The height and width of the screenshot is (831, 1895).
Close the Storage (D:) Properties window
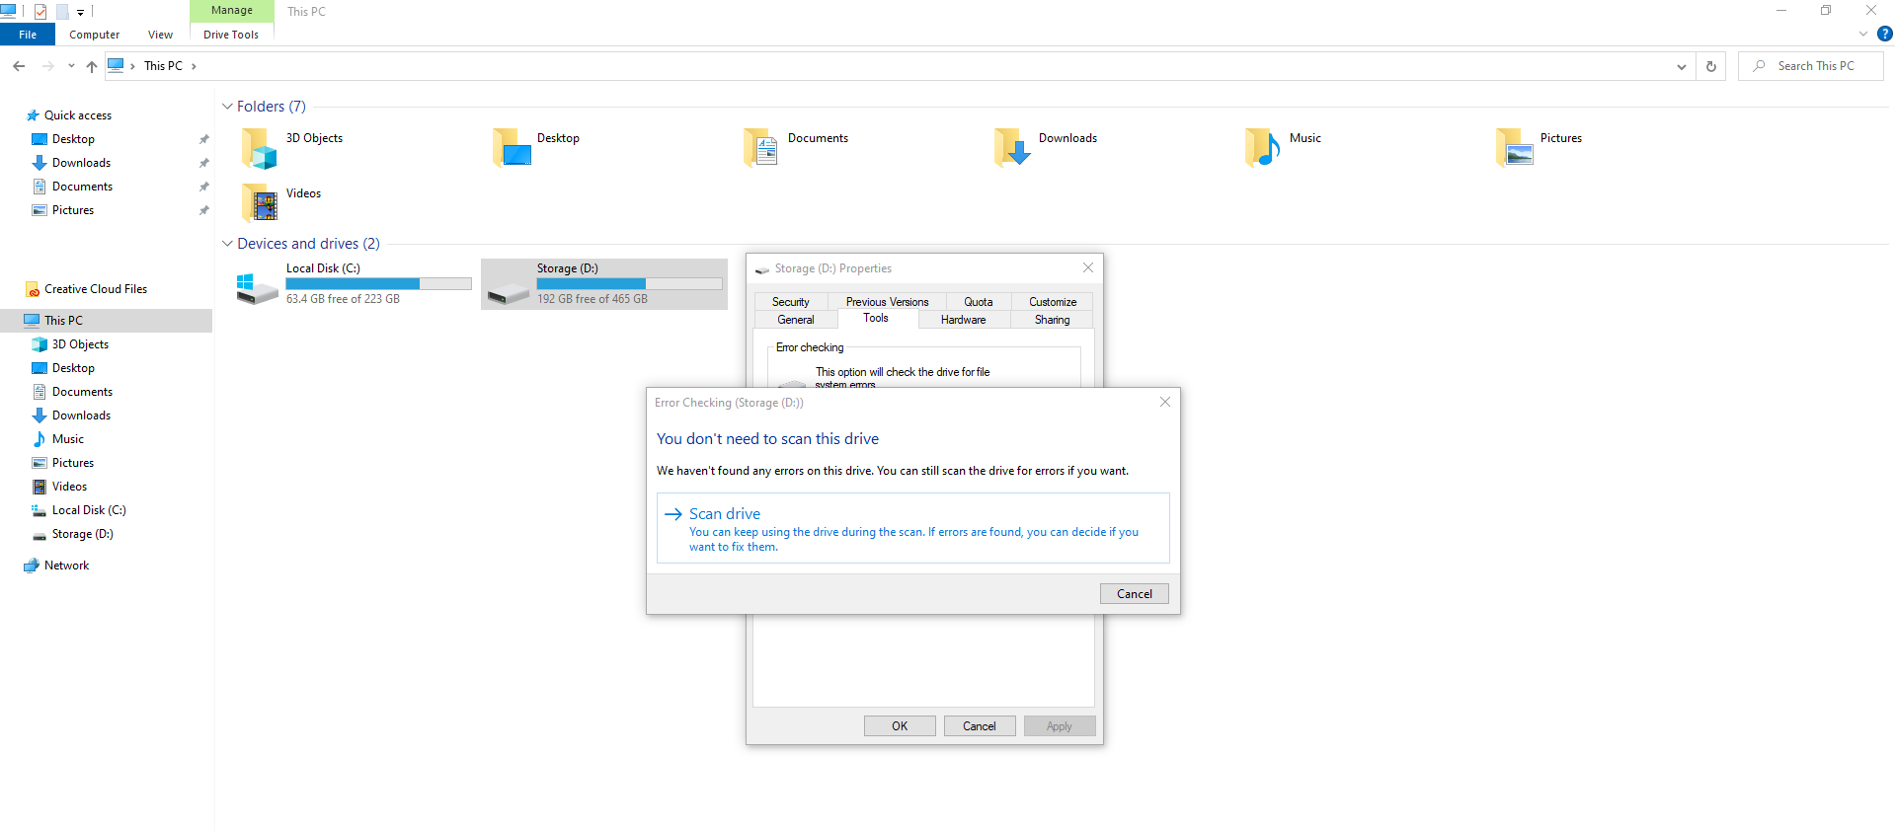point(1088,267)
